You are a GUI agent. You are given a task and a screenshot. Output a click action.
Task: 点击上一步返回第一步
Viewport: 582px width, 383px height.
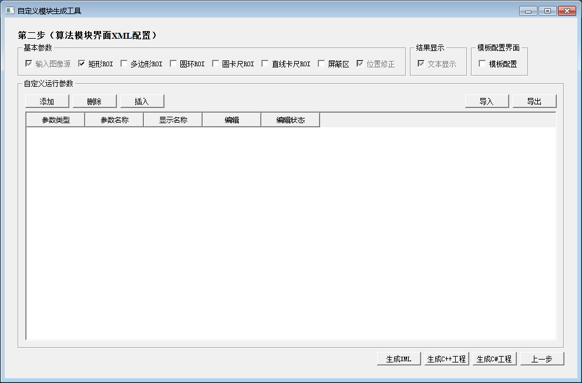(541, 358)
